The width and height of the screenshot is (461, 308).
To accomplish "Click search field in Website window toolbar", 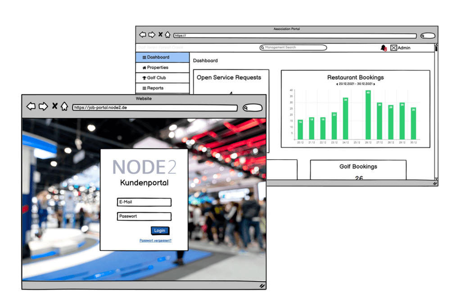I will (253, 108).
